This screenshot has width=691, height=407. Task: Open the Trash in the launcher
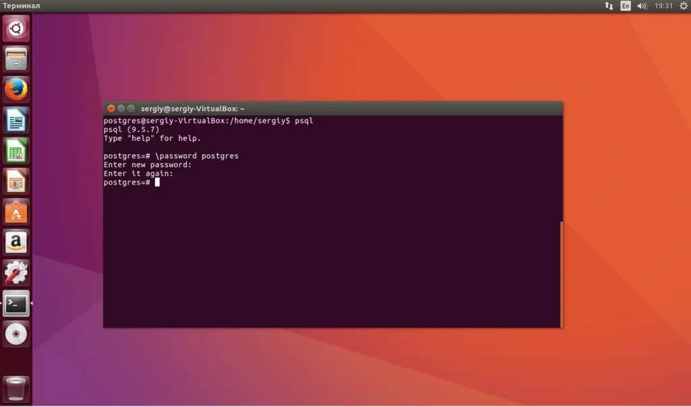point(16,389)
